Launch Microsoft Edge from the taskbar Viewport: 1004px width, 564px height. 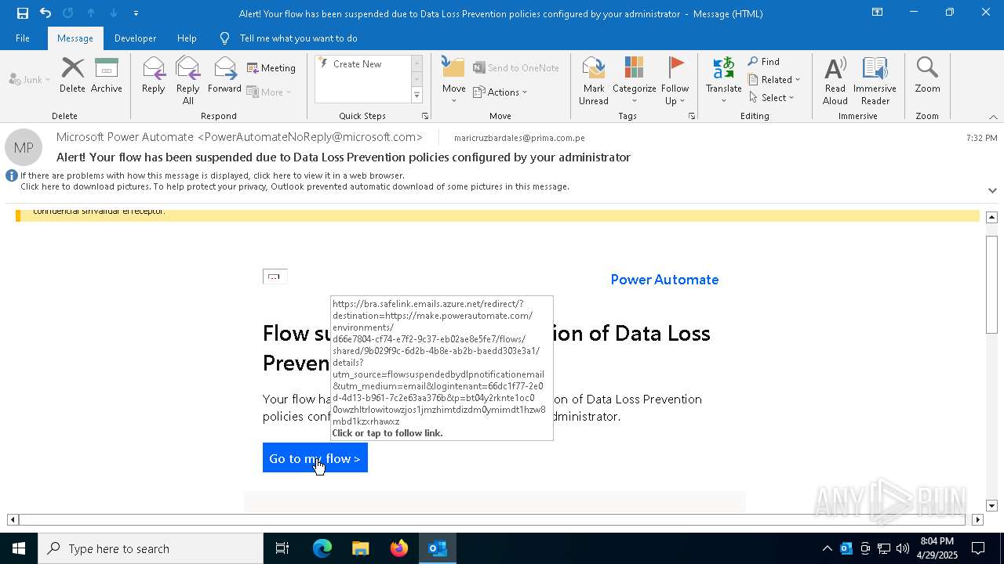pyautogui.click(x=322, y=548)
